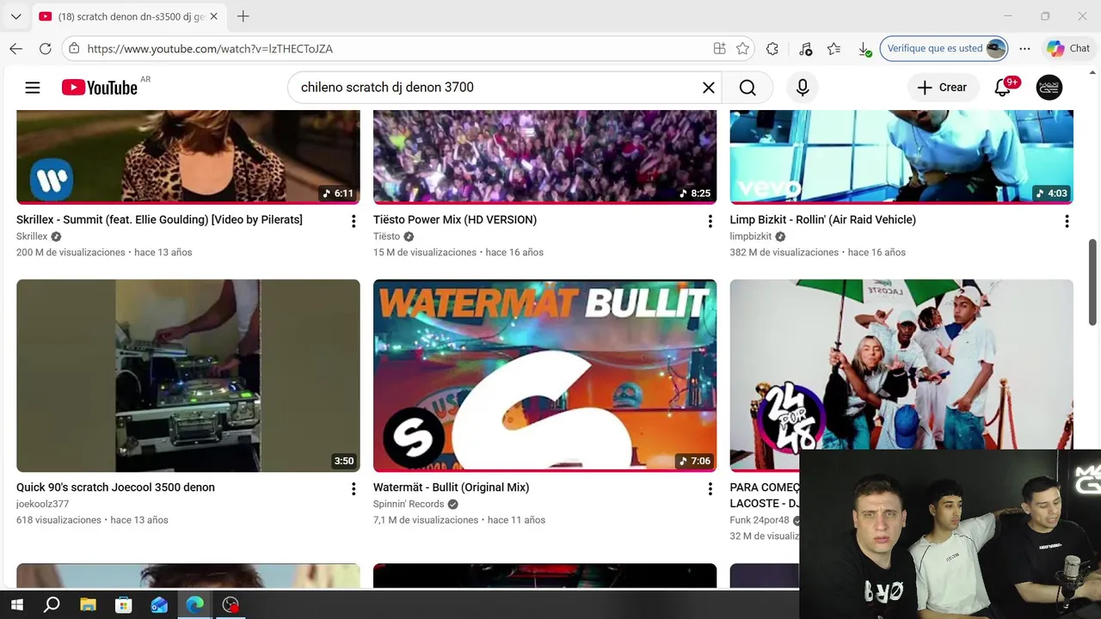The width and height of the screenshot is (1101, 619).
Task: Open the browser three-dot settings menu
Action: pyautogui.click(x=1024, y=48)
